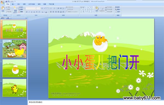Toggle Underline formatting button

[32, 12]
